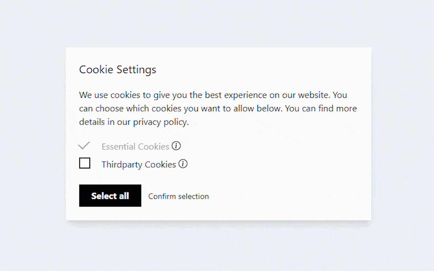
Task: View Thirdparty Cookies explanation using the info circle
Action: pyautogui.click(x=183, y=164)
